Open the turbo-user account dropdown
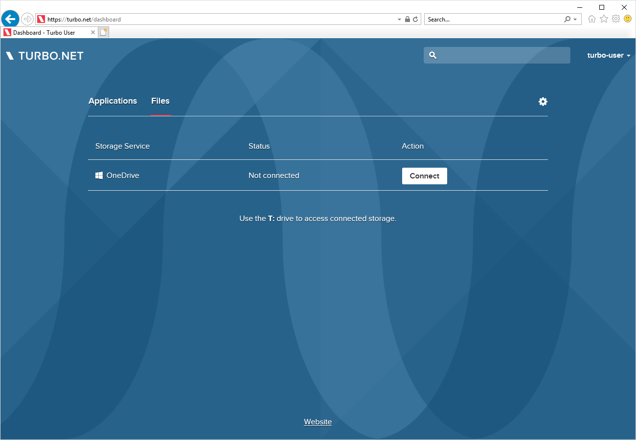Viewport: 636px width, 440px height. click(x=608, y=55)
